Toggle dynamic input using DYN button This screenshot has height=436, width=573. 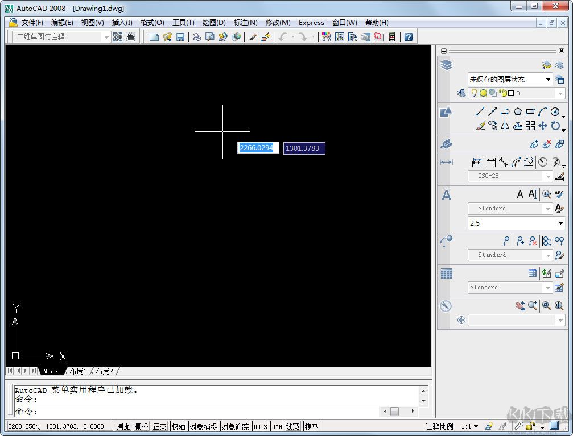pyautogui.click(x=276, y=426)
